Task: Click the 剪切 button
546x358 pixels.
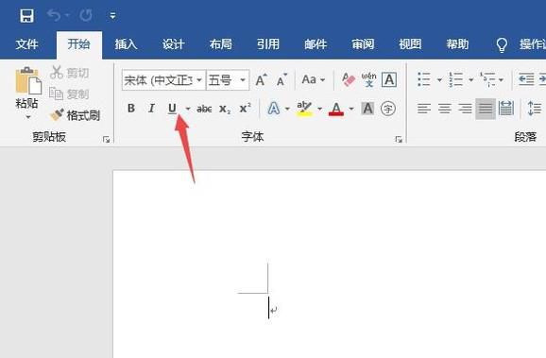Action: tap(70, 73)
